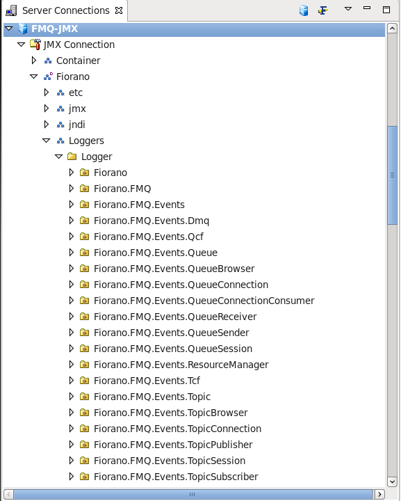Select Fiorano.FMQ.Events.ResourceManager tree item
401x501 pixels.
pyautogui.click(x=181, y=365)
